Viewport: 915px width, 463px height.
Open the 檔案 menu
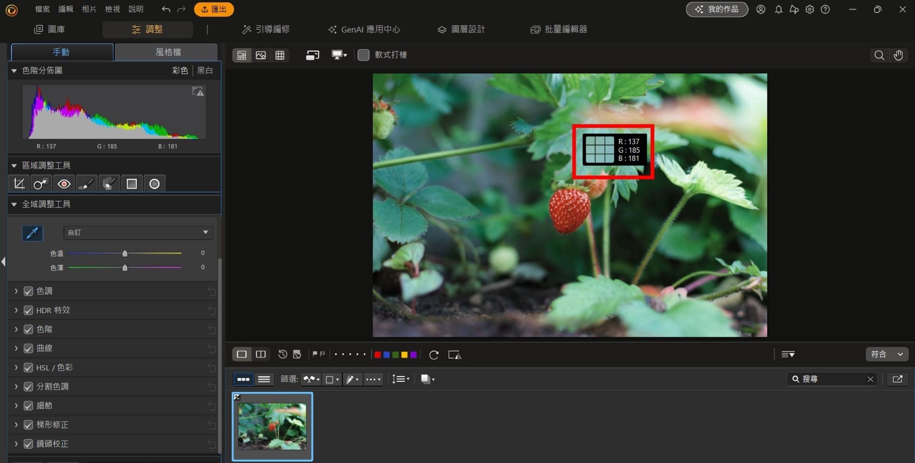(x=42, y=9)
